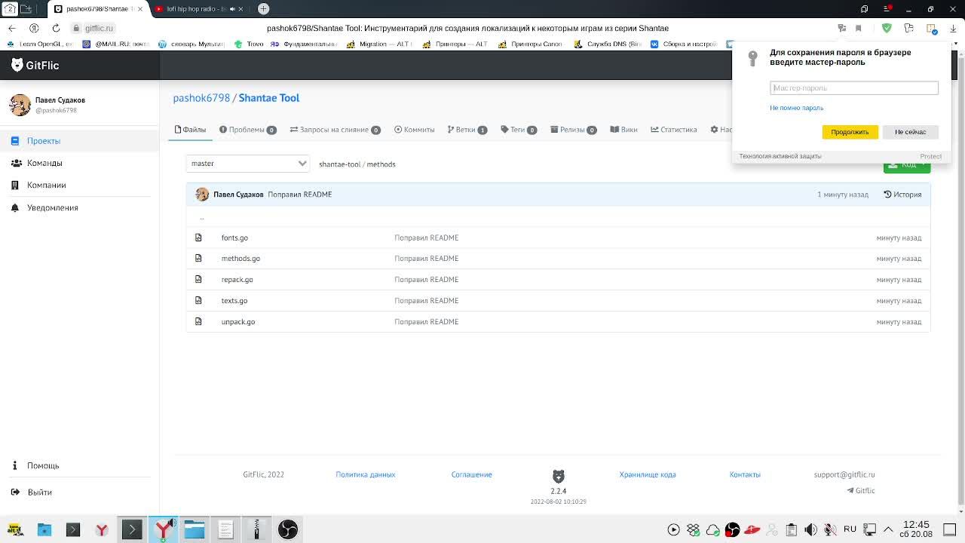Switch to the Вики tab
This screenshot has height=543, width=965.
(623, 130)
